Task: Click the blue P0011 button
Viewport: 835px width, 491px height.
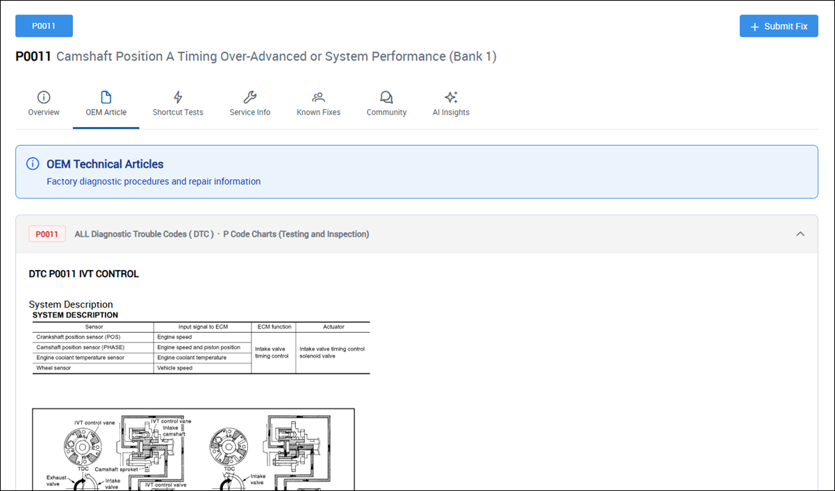Action: coord(44,26)
